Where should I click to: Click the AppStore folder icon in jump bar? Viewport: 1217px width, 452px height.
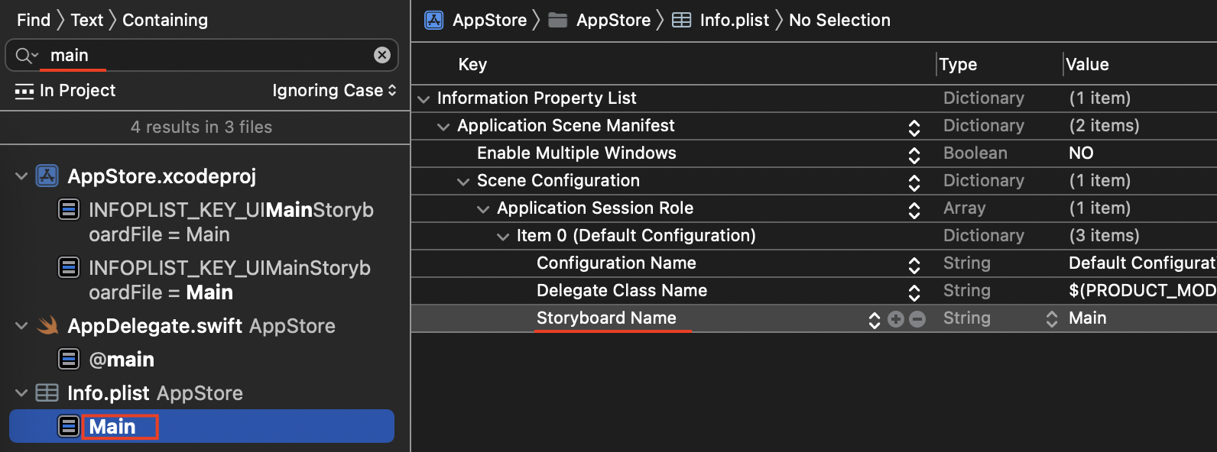click(x=558, y=20)
